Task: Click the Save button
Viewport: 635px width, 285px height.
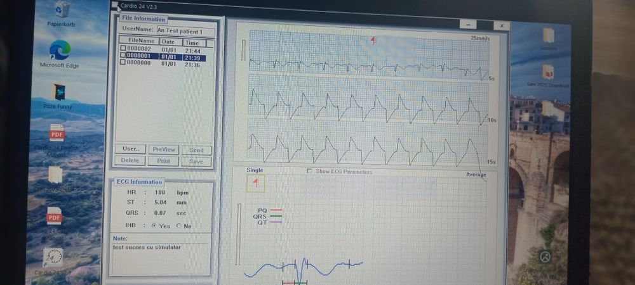Action: tap(196, 161)
